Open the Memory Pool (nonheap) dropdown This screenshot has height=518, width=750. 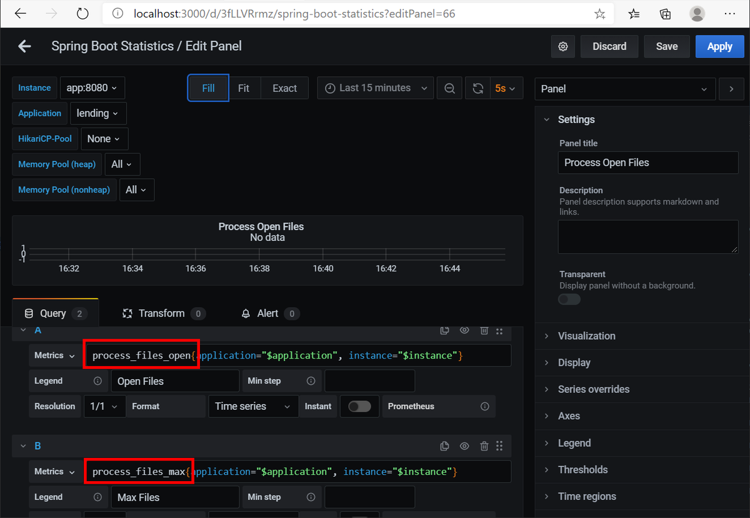pyautogui.click(x=136, y=190)
